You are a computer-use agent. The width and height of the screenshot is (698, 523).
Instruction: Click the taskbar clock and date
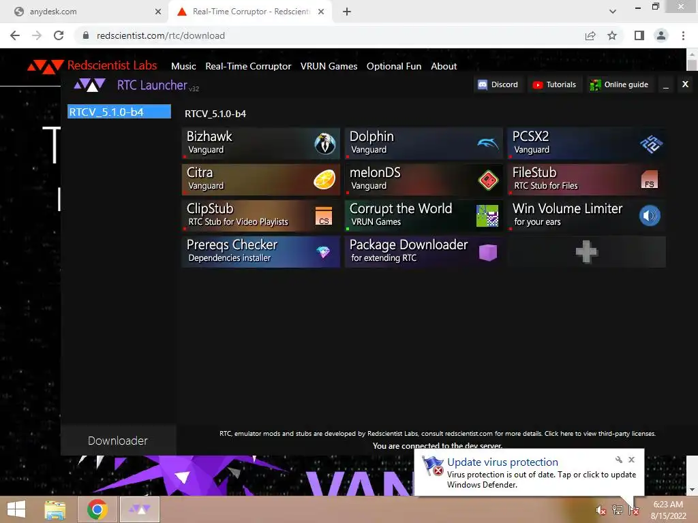tap(668, 510)
